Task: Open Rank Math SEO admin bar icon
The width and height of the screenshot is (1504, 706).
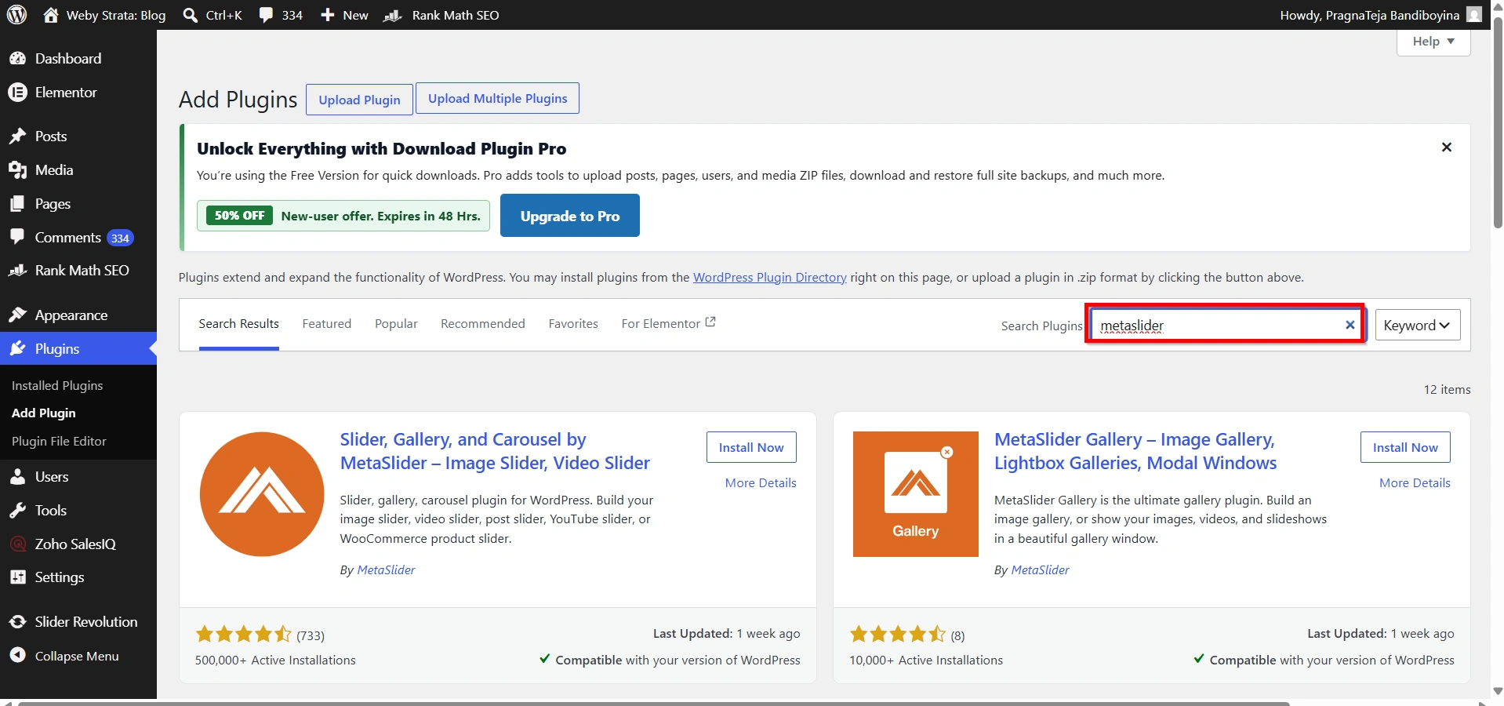Action: point(392,15)
